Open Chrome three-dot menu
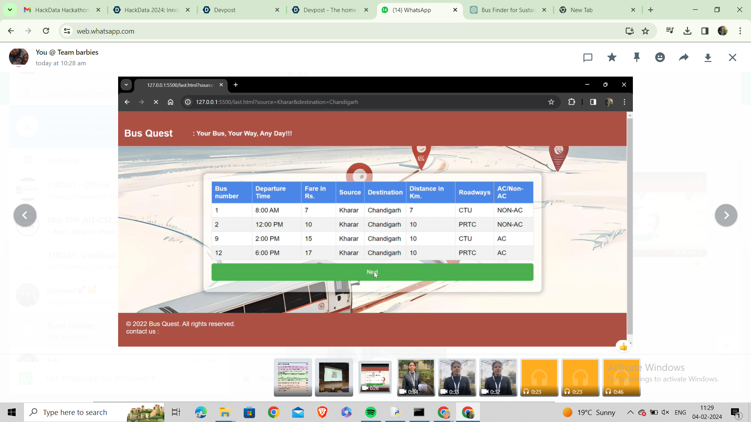This screenshot has width=751, height=422. click(x=740, y=31)
